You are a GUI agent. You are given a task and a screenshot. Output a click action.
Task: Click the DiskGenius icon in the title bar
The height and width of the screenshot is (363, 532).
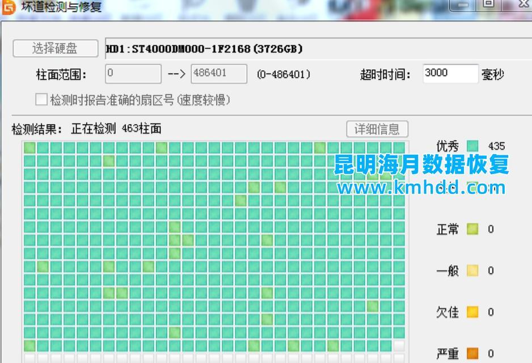pyautogui.click(x=9, y=7)
